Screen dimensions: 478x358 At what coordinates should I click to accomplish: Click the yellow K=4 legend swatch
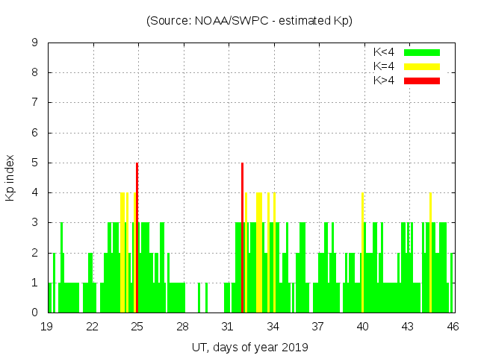[x=422, y=66]
